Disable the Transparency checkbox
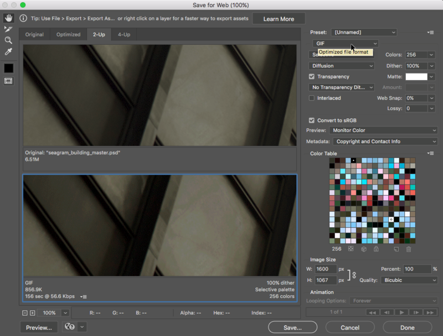Image resolution: width=443 pixels, height=336 pixels. 312,77
